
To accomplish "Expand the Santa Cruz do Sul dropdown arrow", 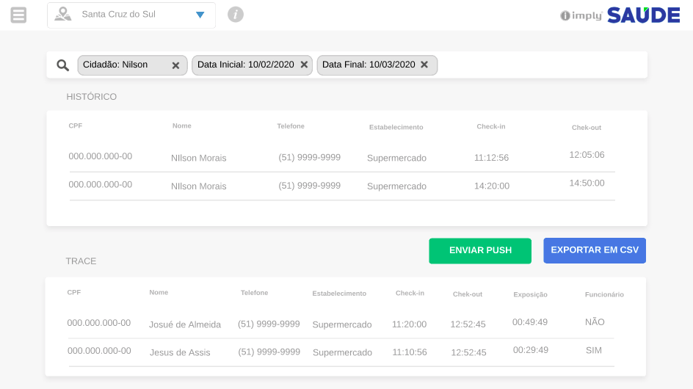I will point(200,15).
